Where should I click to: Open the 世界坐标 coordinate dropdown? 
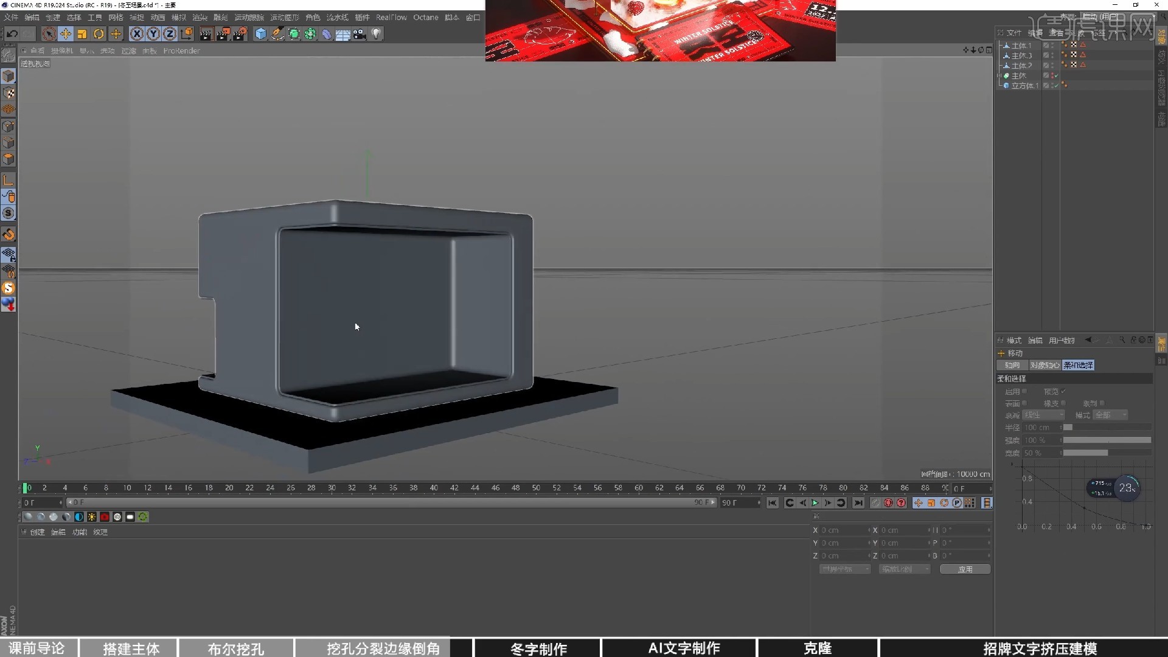845,569
